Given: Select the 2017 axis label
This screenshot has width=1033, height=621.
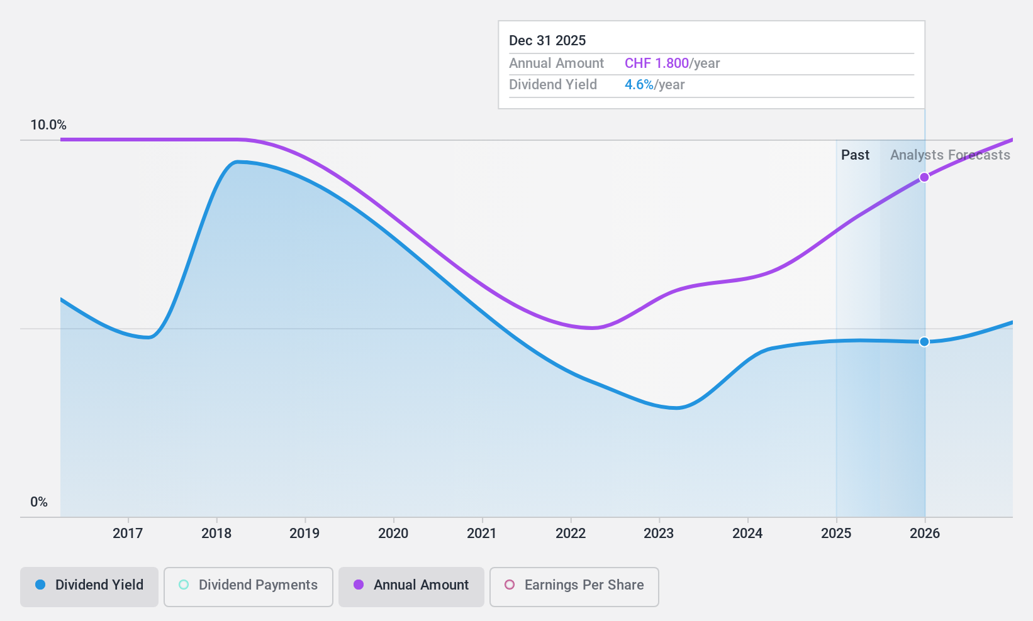Looking at the screenshot, I should (x=128, y=534).
